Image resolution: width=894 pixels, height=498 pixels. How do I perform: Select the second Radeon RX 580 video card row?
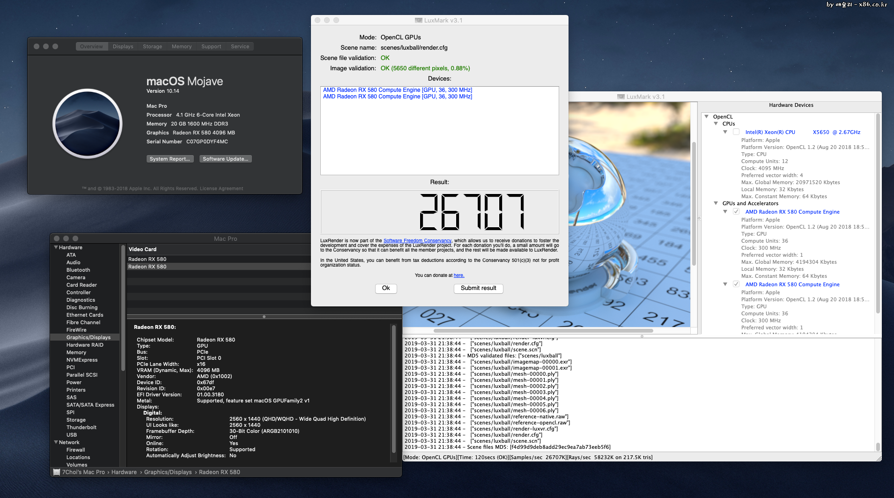[219, 267]
